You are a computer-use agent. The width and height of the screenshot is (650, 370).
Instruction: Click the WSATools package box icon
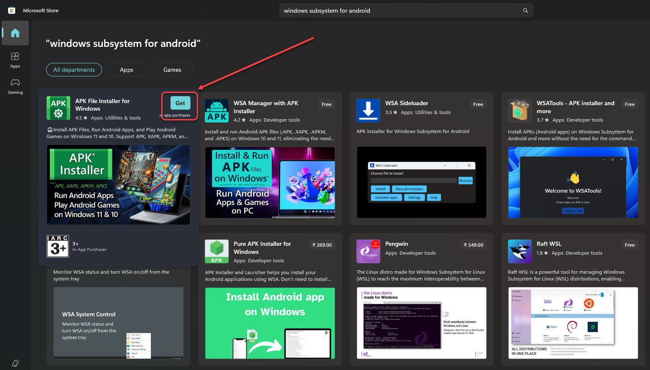(519, 110)
